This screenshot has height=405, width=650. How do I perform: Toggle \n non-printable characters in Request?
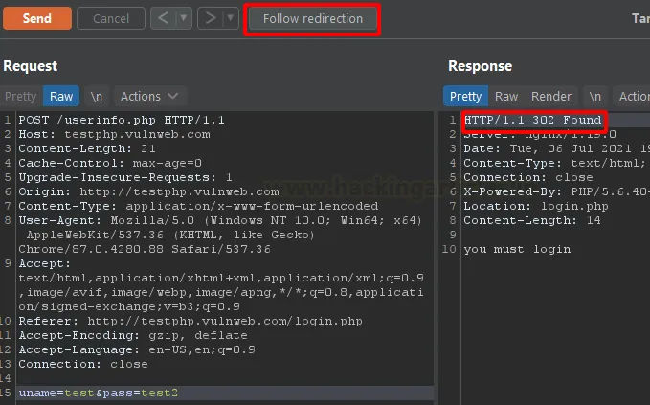[x=97, y=96]
